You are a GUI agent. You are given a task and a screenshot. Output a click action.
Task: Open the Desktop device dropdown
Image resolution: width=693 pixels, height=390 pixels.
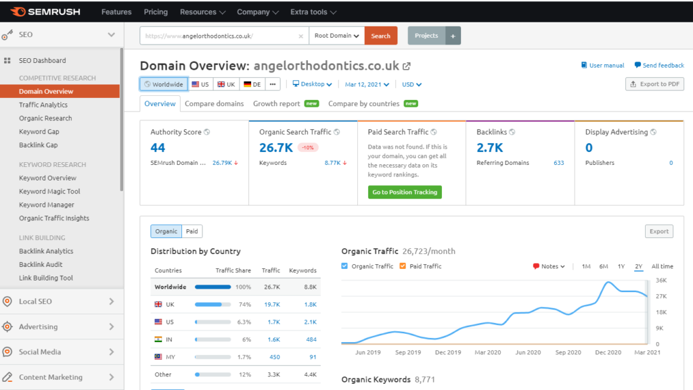click(312, 84)
